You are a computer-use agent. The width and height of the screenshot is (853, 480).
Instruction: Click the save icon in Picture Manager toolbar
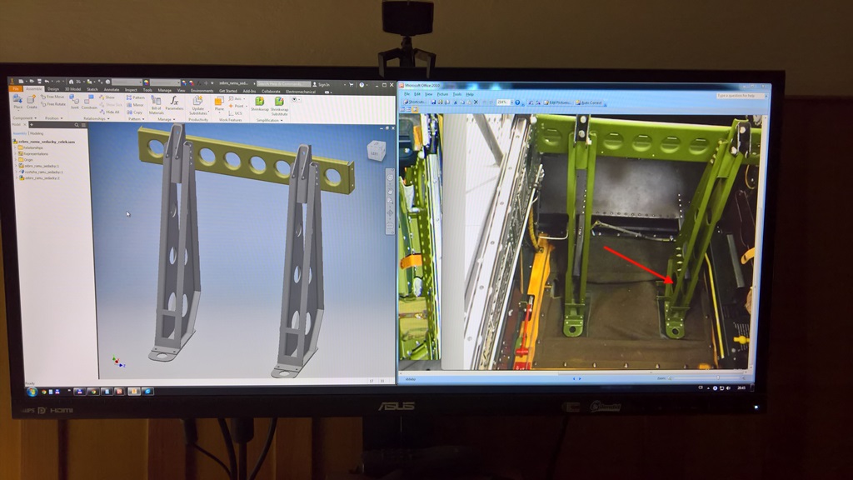[433, 102]
